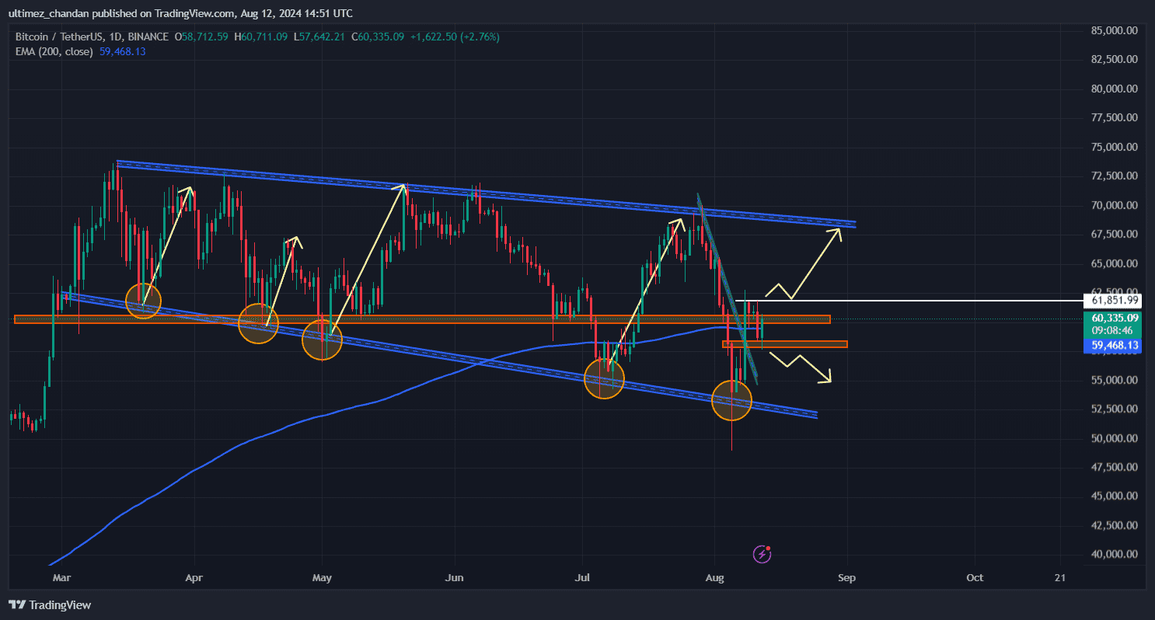Click the 82,500.00 price axis label
This screenshot has width=1155, height=620.
click(1115, 59)
